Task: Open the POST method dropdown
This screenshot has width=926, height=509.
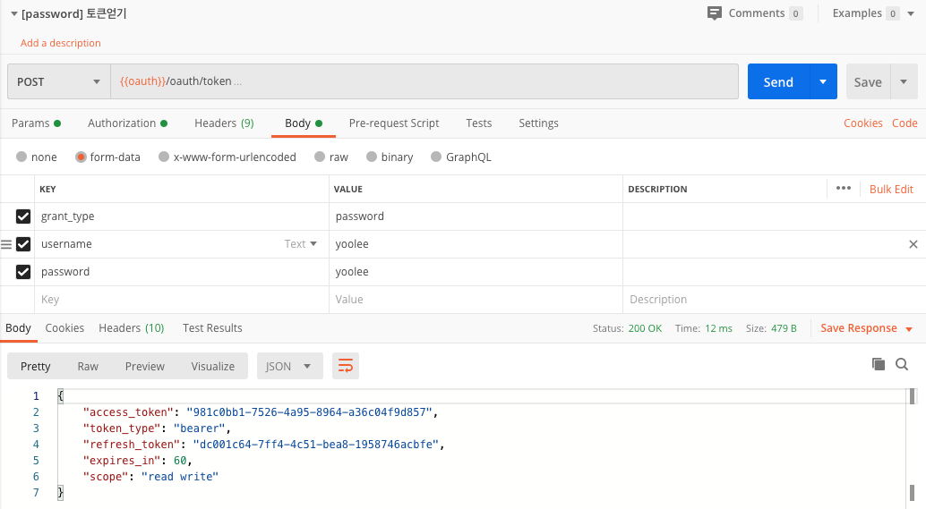Action: click(58, 81)
